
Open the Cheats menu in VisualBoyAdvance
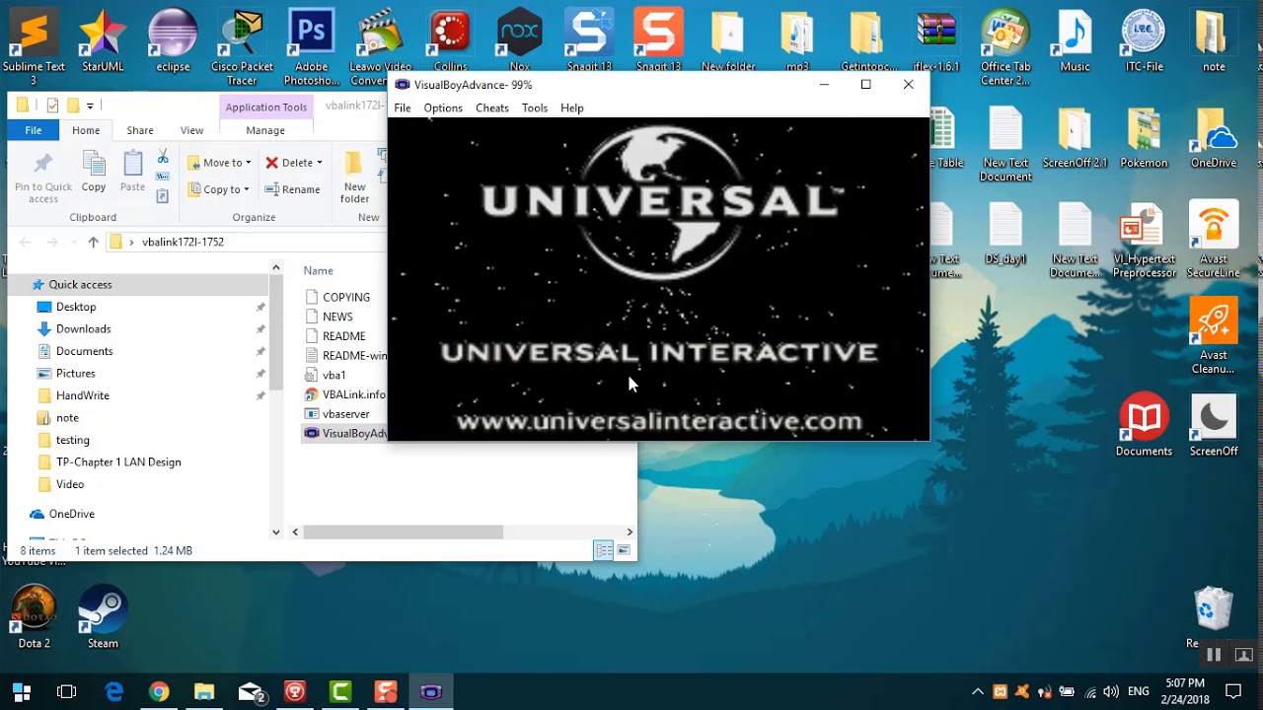[x=492, y=107]
